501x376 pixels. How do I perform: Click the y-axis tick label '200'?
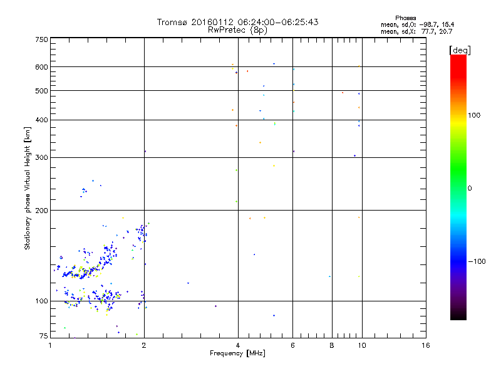coord(41,211)
